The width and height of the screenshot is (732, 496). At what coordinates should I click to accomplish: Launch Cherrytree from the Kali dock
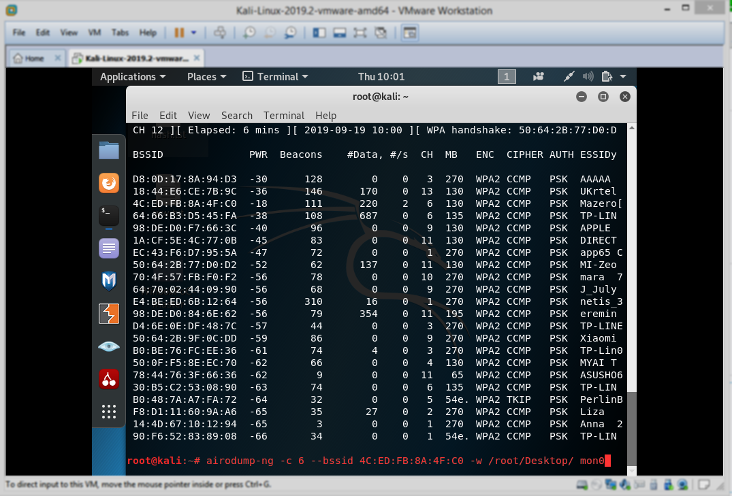tap(109, 379)
